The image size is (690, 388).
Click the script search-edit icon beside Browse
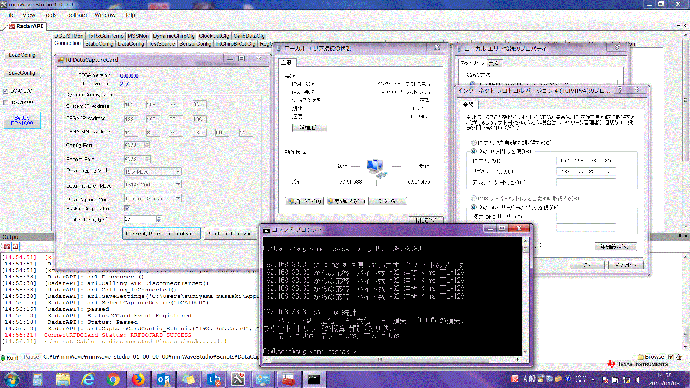pos(679,357)
